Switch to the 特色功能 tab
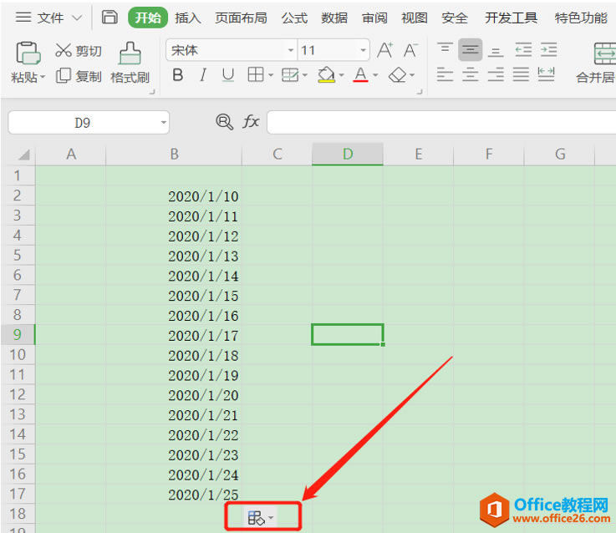The height and width of the screenshot is (533, 616). tap(581, 18)
